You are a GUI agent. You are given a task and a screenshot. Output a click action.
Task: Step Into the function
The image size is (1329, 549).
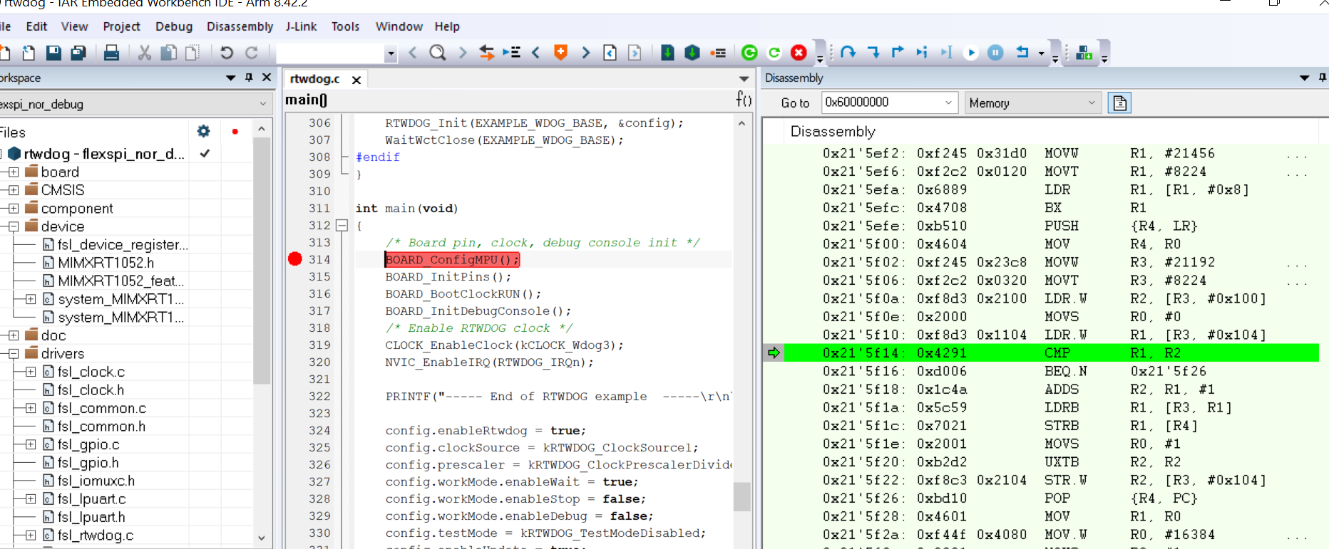(x=873, y=53)
